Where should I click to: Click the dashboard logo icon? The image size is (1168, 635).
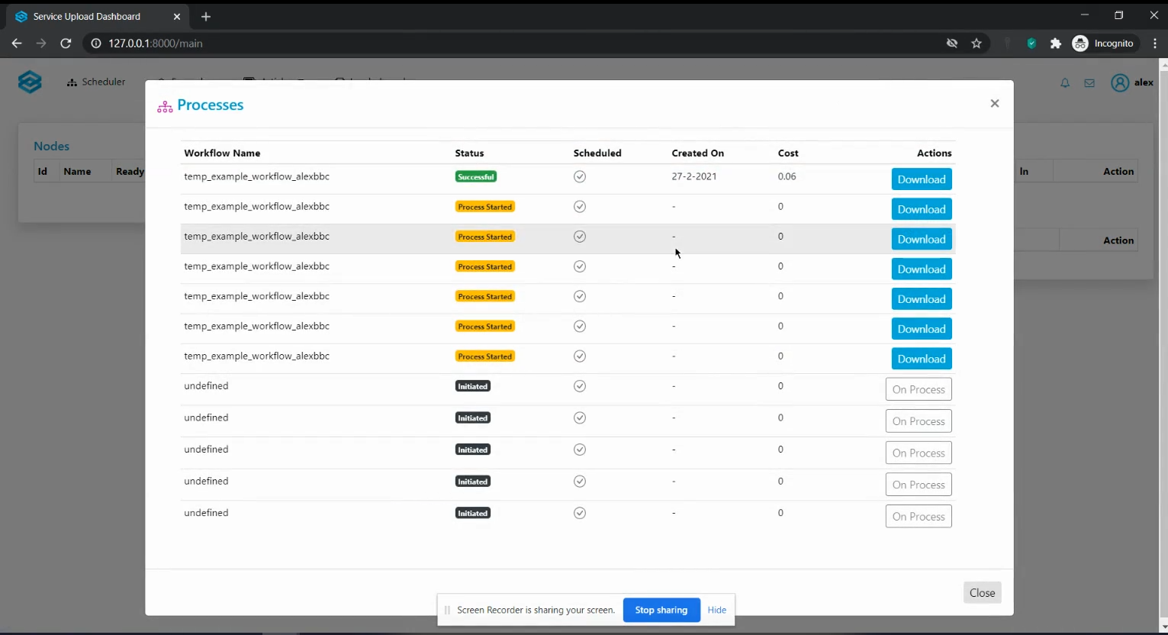click(x=30, y=82)
